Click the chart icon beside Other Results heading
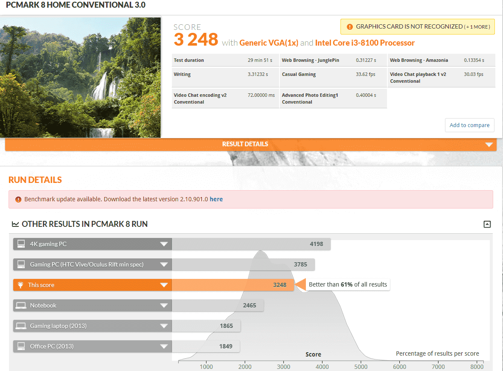Viewport: 503px width, 371px height. point(15,224)
